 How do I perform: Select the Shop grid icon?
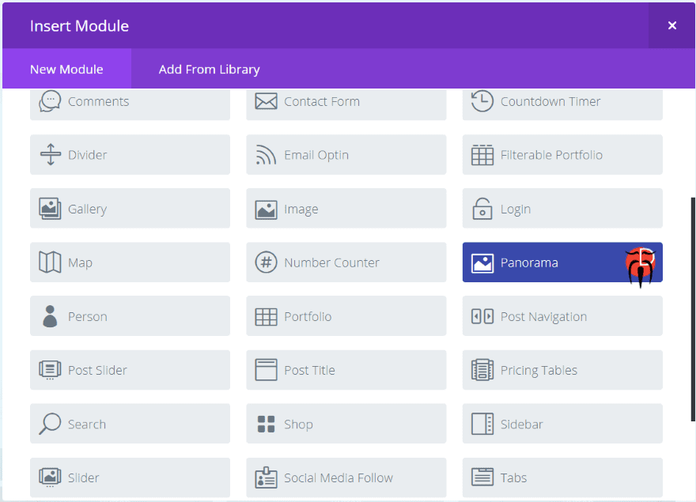(x=266, y=425)
